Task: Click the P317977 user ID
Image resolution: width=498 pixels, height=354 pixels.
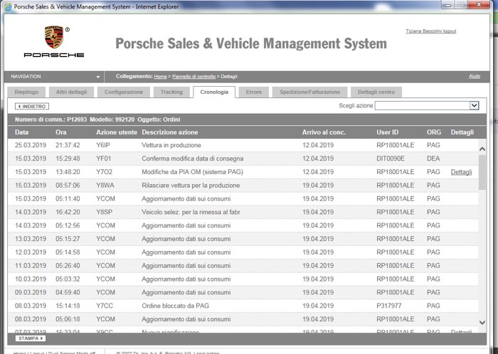Action: coord(389,306)
